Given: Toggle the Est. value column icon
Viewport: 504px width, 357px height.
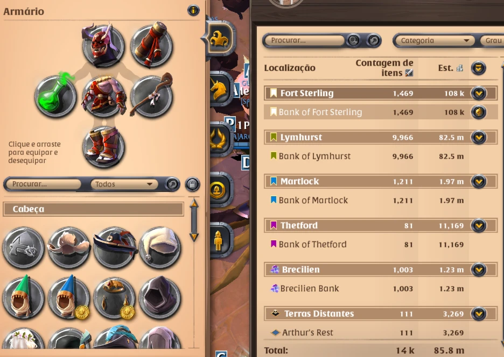Looking at the screenshot, I should [x=460, y=68].
